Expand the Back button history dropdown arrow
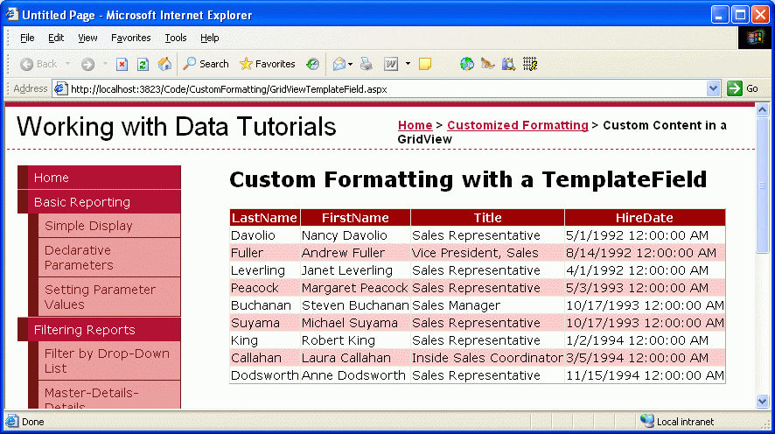 68,64
